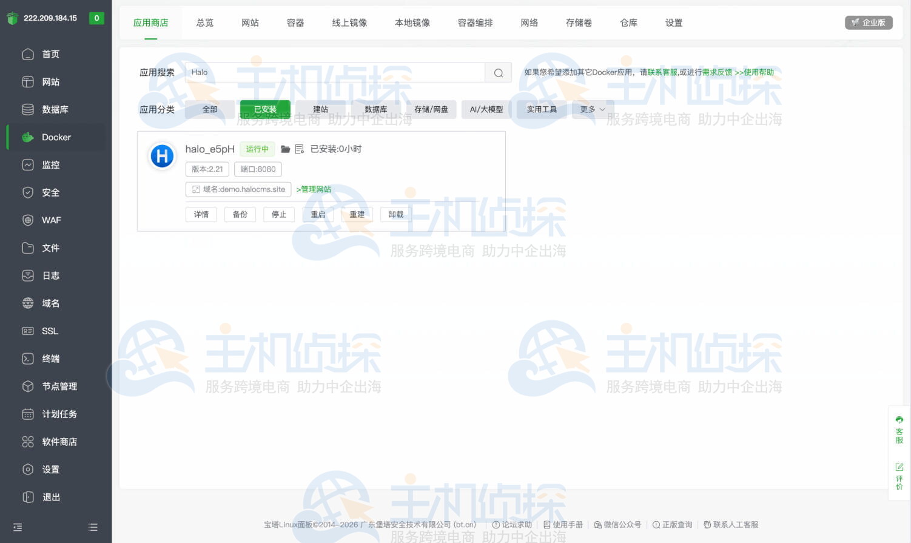Filter by 存储/网盘 category
Screen dimensions: 911x543
pos(431,110)
